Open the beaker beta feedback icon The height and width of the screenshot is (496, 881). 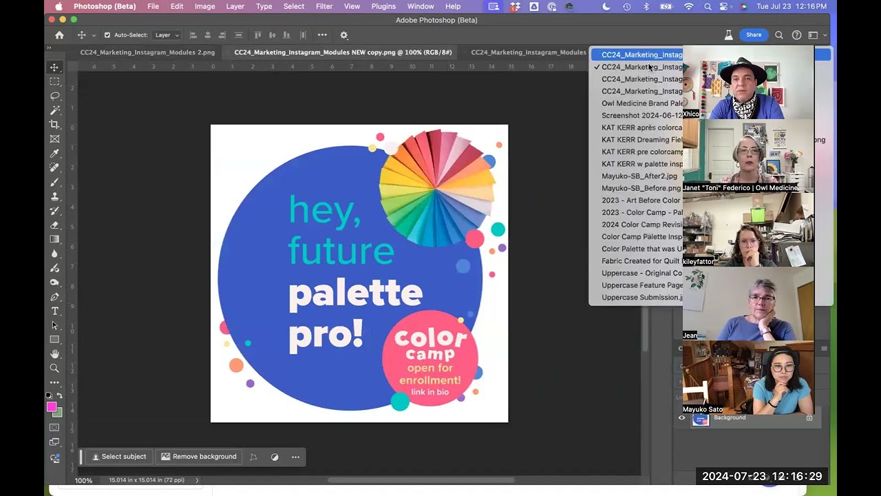click(728, 35)
